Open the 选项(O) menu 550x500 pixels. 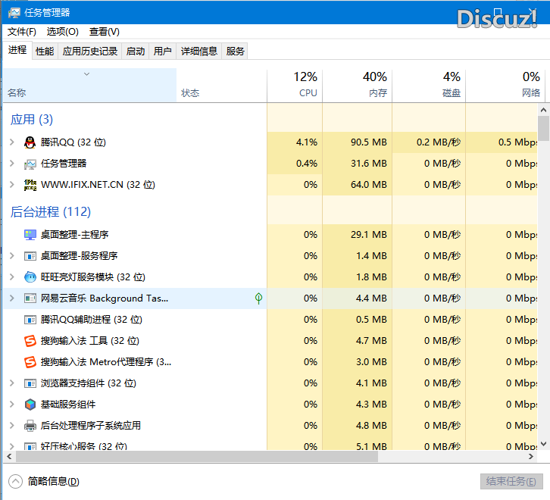point(62,32)
